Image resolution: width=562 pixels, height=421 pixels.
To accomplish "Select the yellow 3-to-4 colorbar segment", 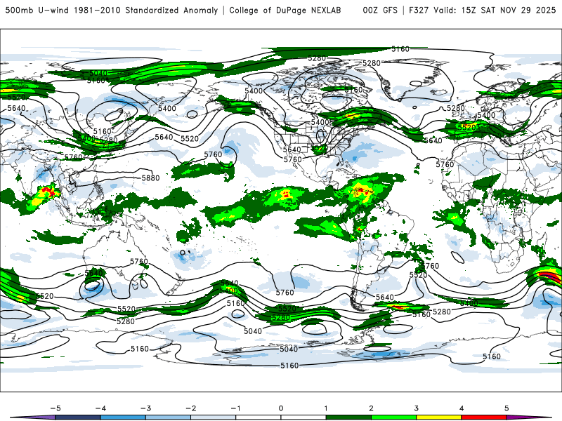I will click(x=438, y=417).
